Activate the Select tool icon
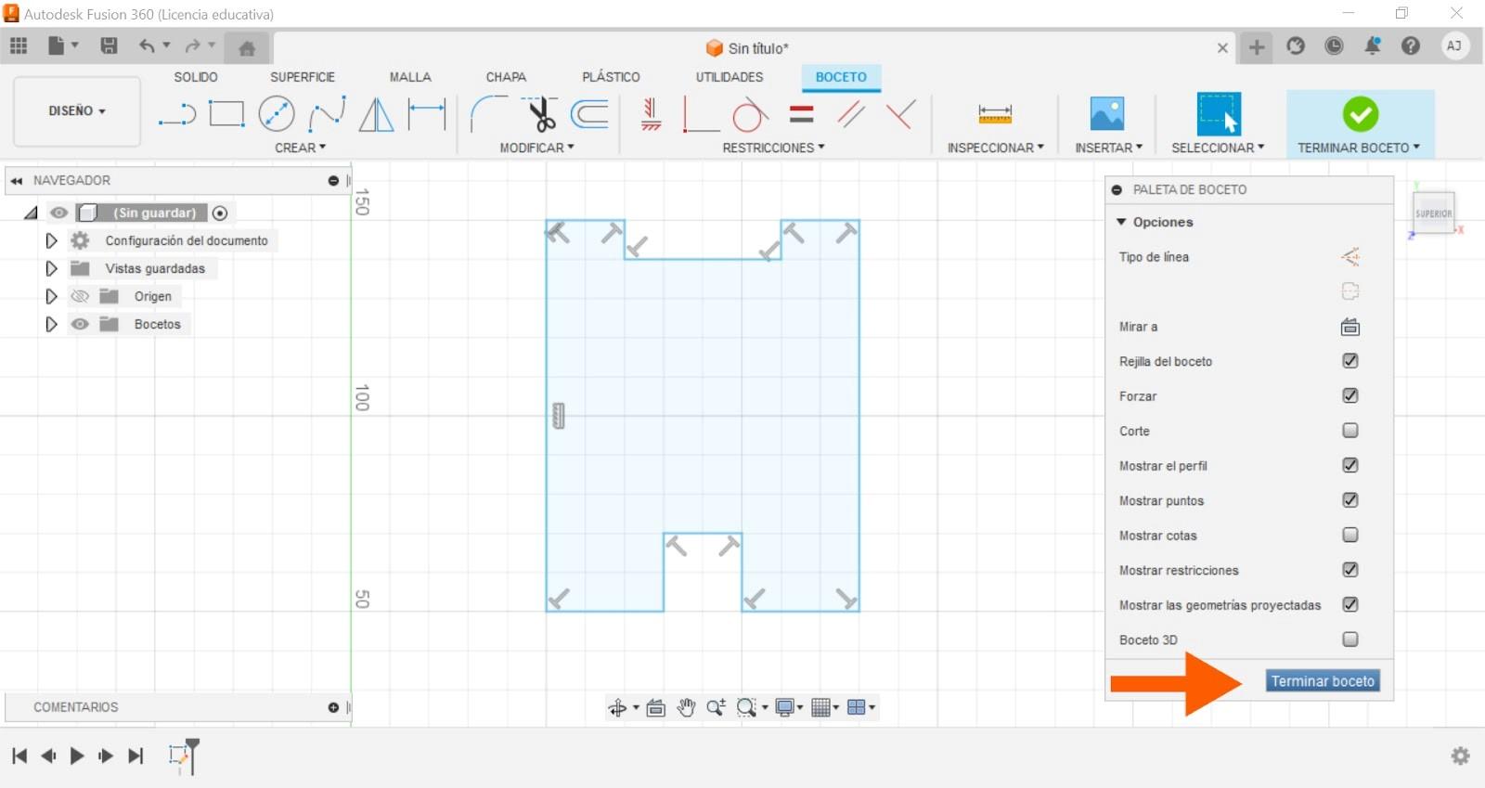Image resolution: width=1485 pixels, height=788 pixels. pos(1219,114)
